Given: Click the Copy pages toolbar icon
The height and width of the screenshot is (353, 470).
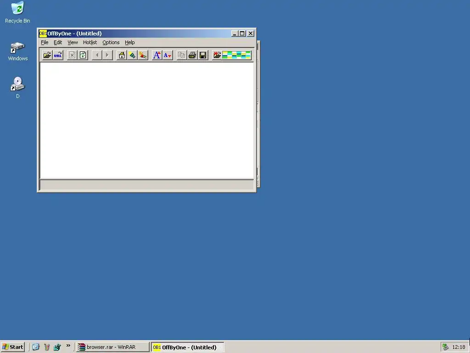Looking at the screenshot, I should (182, 55).
